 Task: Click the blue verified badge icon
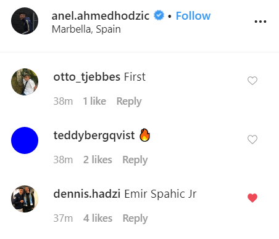click(159, 15)
